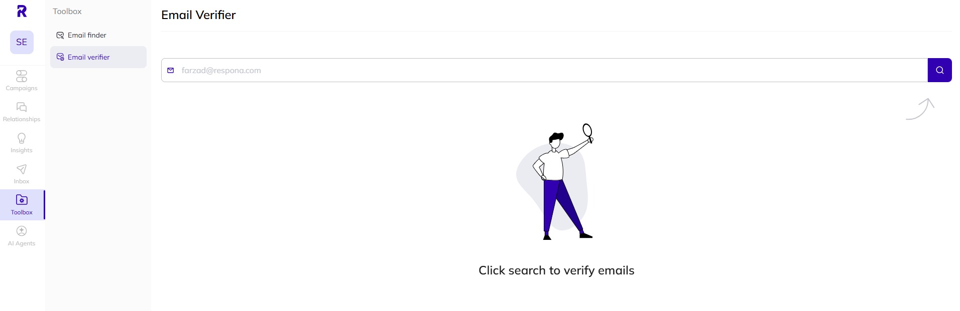Open the Campaigns section
Image resolution: width=960 pixels, height=311 pixels.
click(x=21, y=80)
